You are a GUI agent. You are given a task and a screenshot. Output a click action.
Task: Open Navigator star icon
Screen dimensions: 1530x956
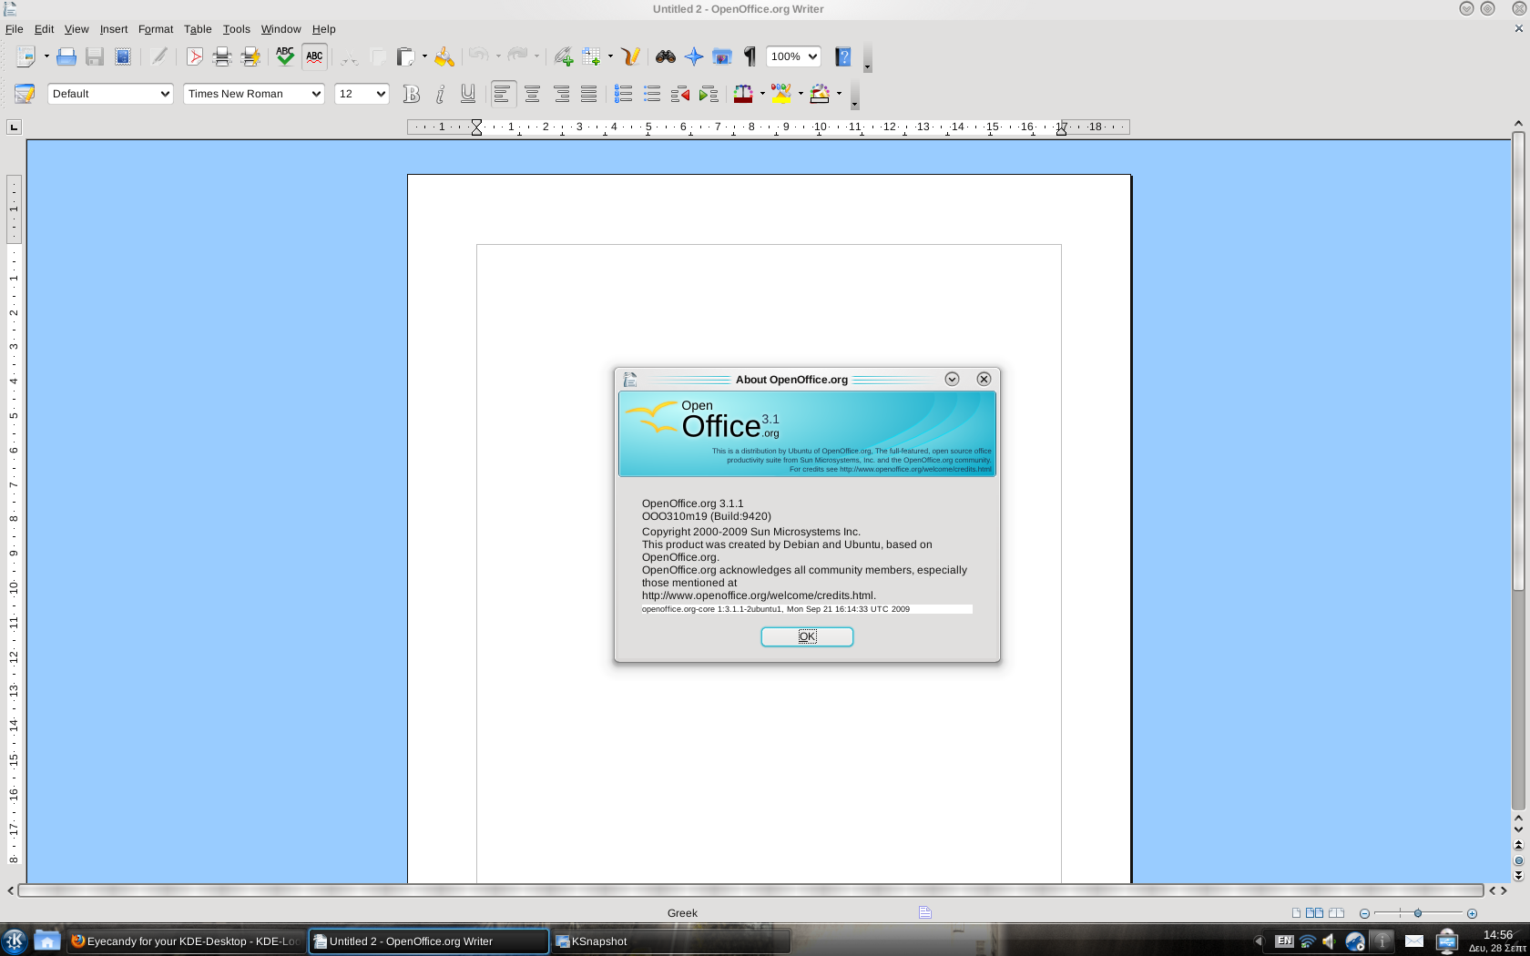[x=694, y=56]
